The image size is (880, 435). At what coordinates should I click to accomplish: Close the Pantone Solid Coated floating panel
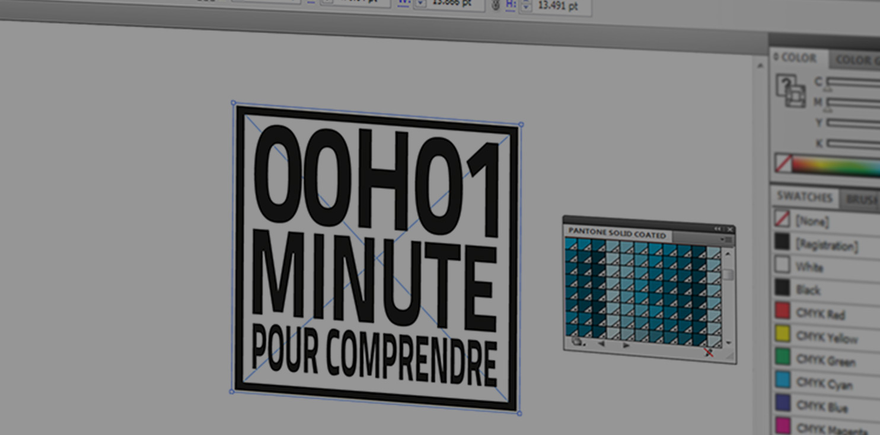(x=730, y=229)
